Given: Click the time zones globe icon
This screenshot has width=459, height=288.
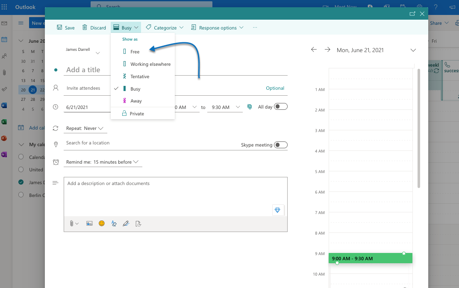Looking at the screenshot, I should pyautogui.click(x=250, y=107).
